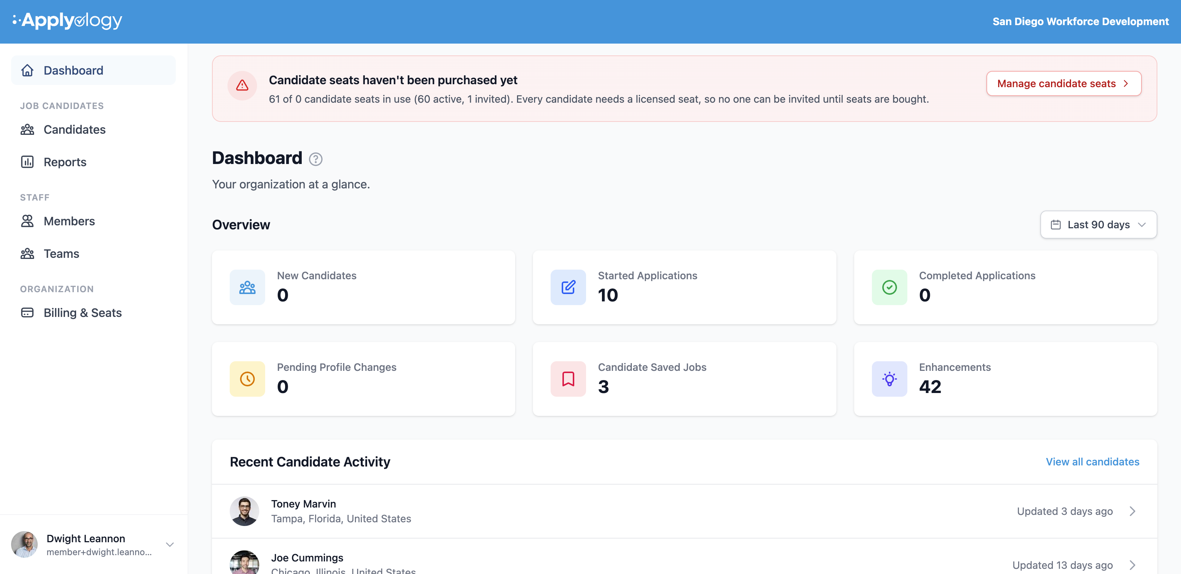Click the Completed Applications checkmark icon

(889, 287)
